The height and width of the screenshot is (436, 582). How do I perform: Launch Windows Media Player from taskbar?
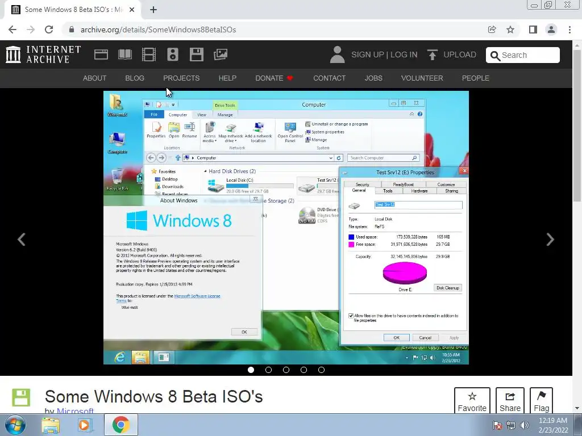pyautogui.click(x=85, y=425)
